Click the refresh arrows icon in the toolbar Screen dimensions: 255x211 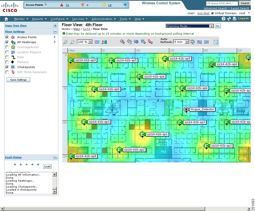(192, 42)
